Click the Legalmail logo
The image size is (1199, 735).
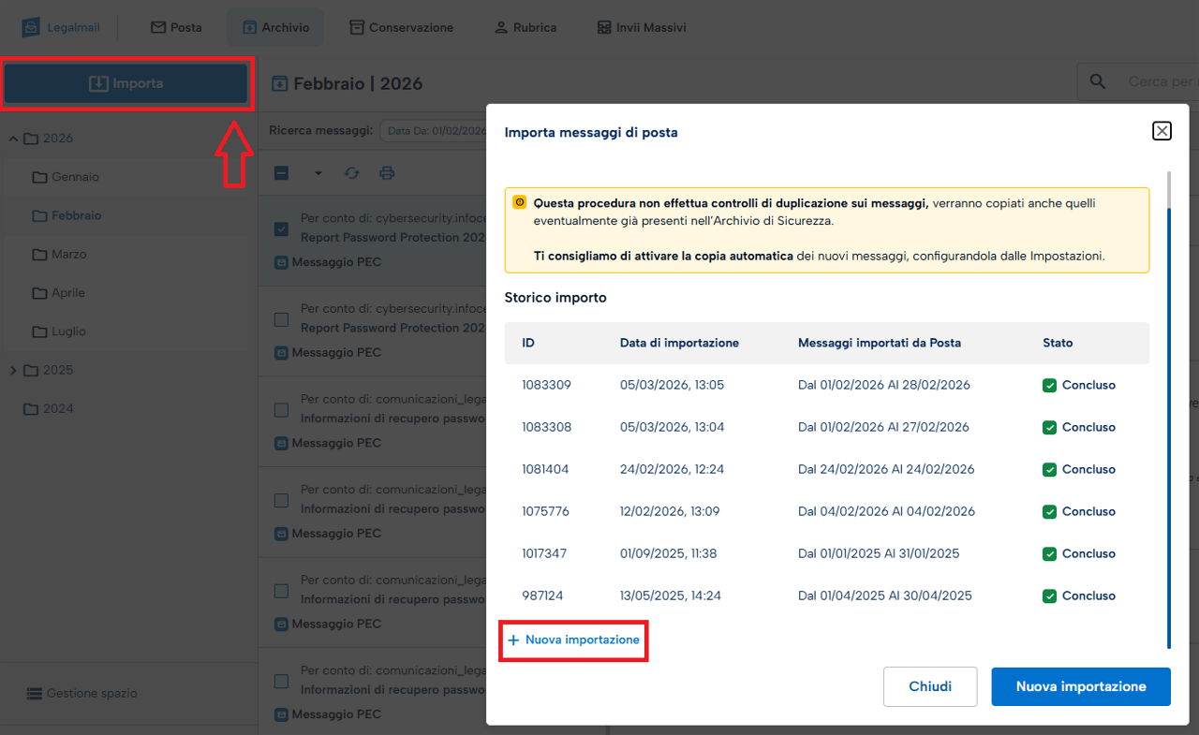[x=62, y=27]
